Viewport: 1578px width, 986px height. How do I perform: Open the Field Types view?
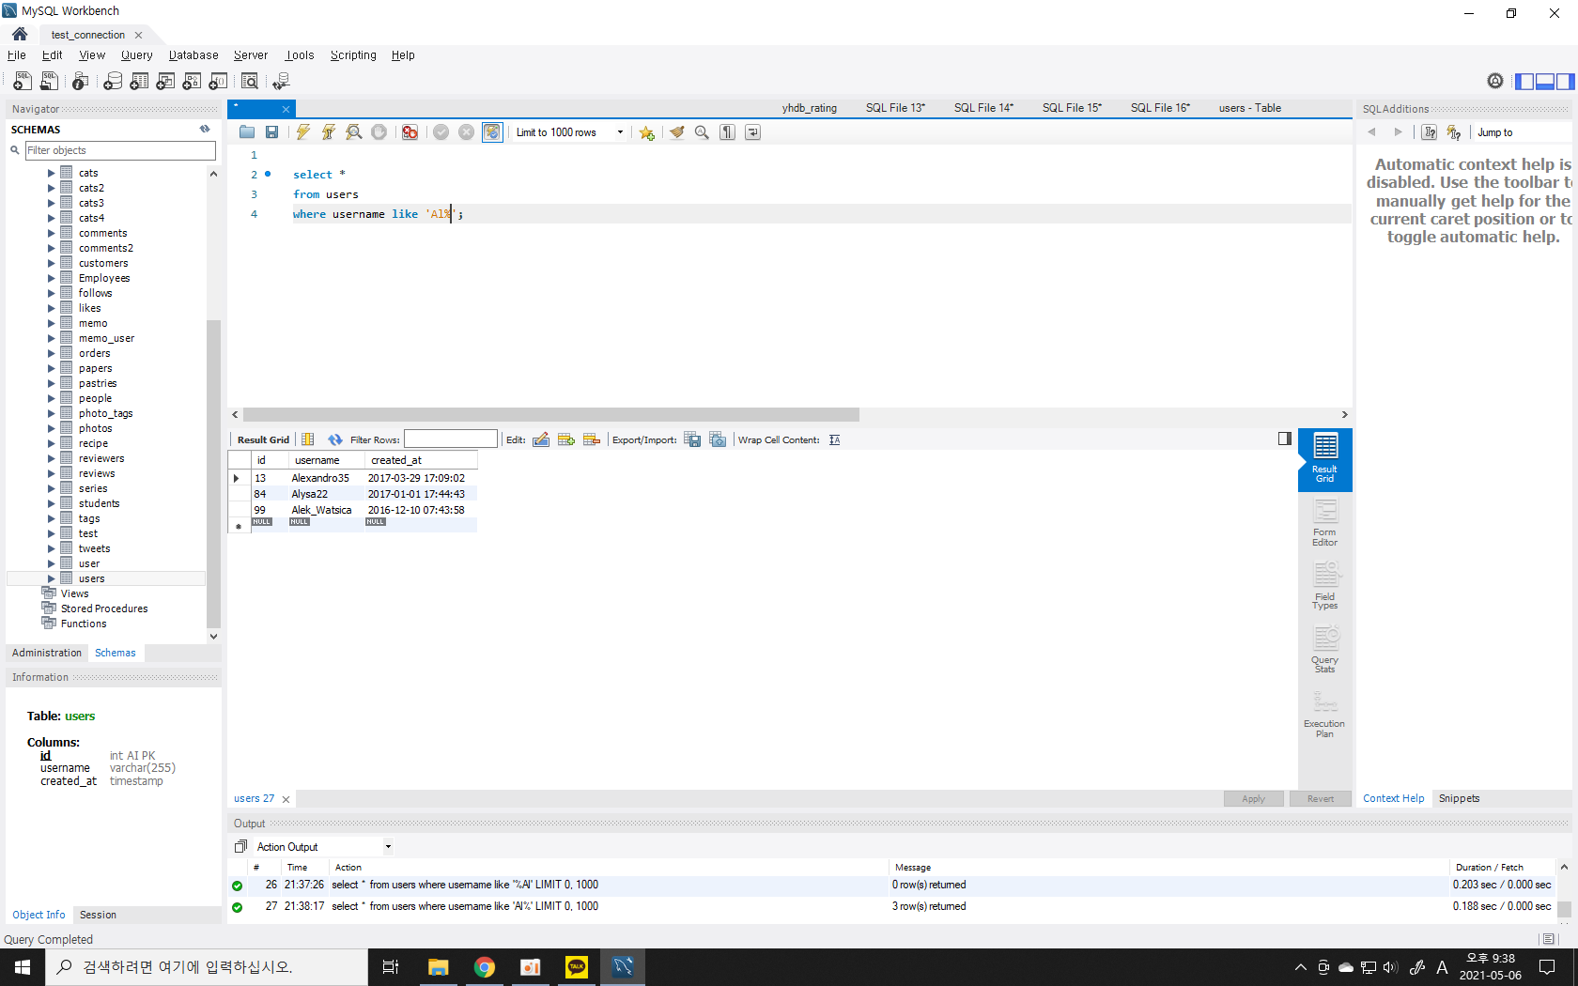(1324, 586)
